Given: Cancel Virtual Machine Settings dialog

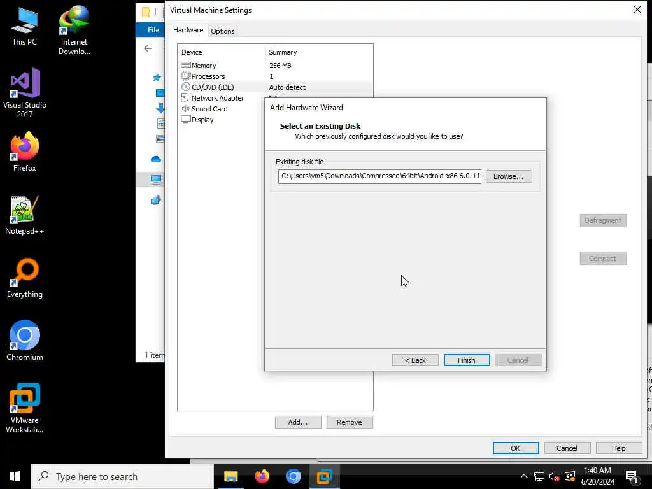Looking at the screenshot, I should 567,448.
